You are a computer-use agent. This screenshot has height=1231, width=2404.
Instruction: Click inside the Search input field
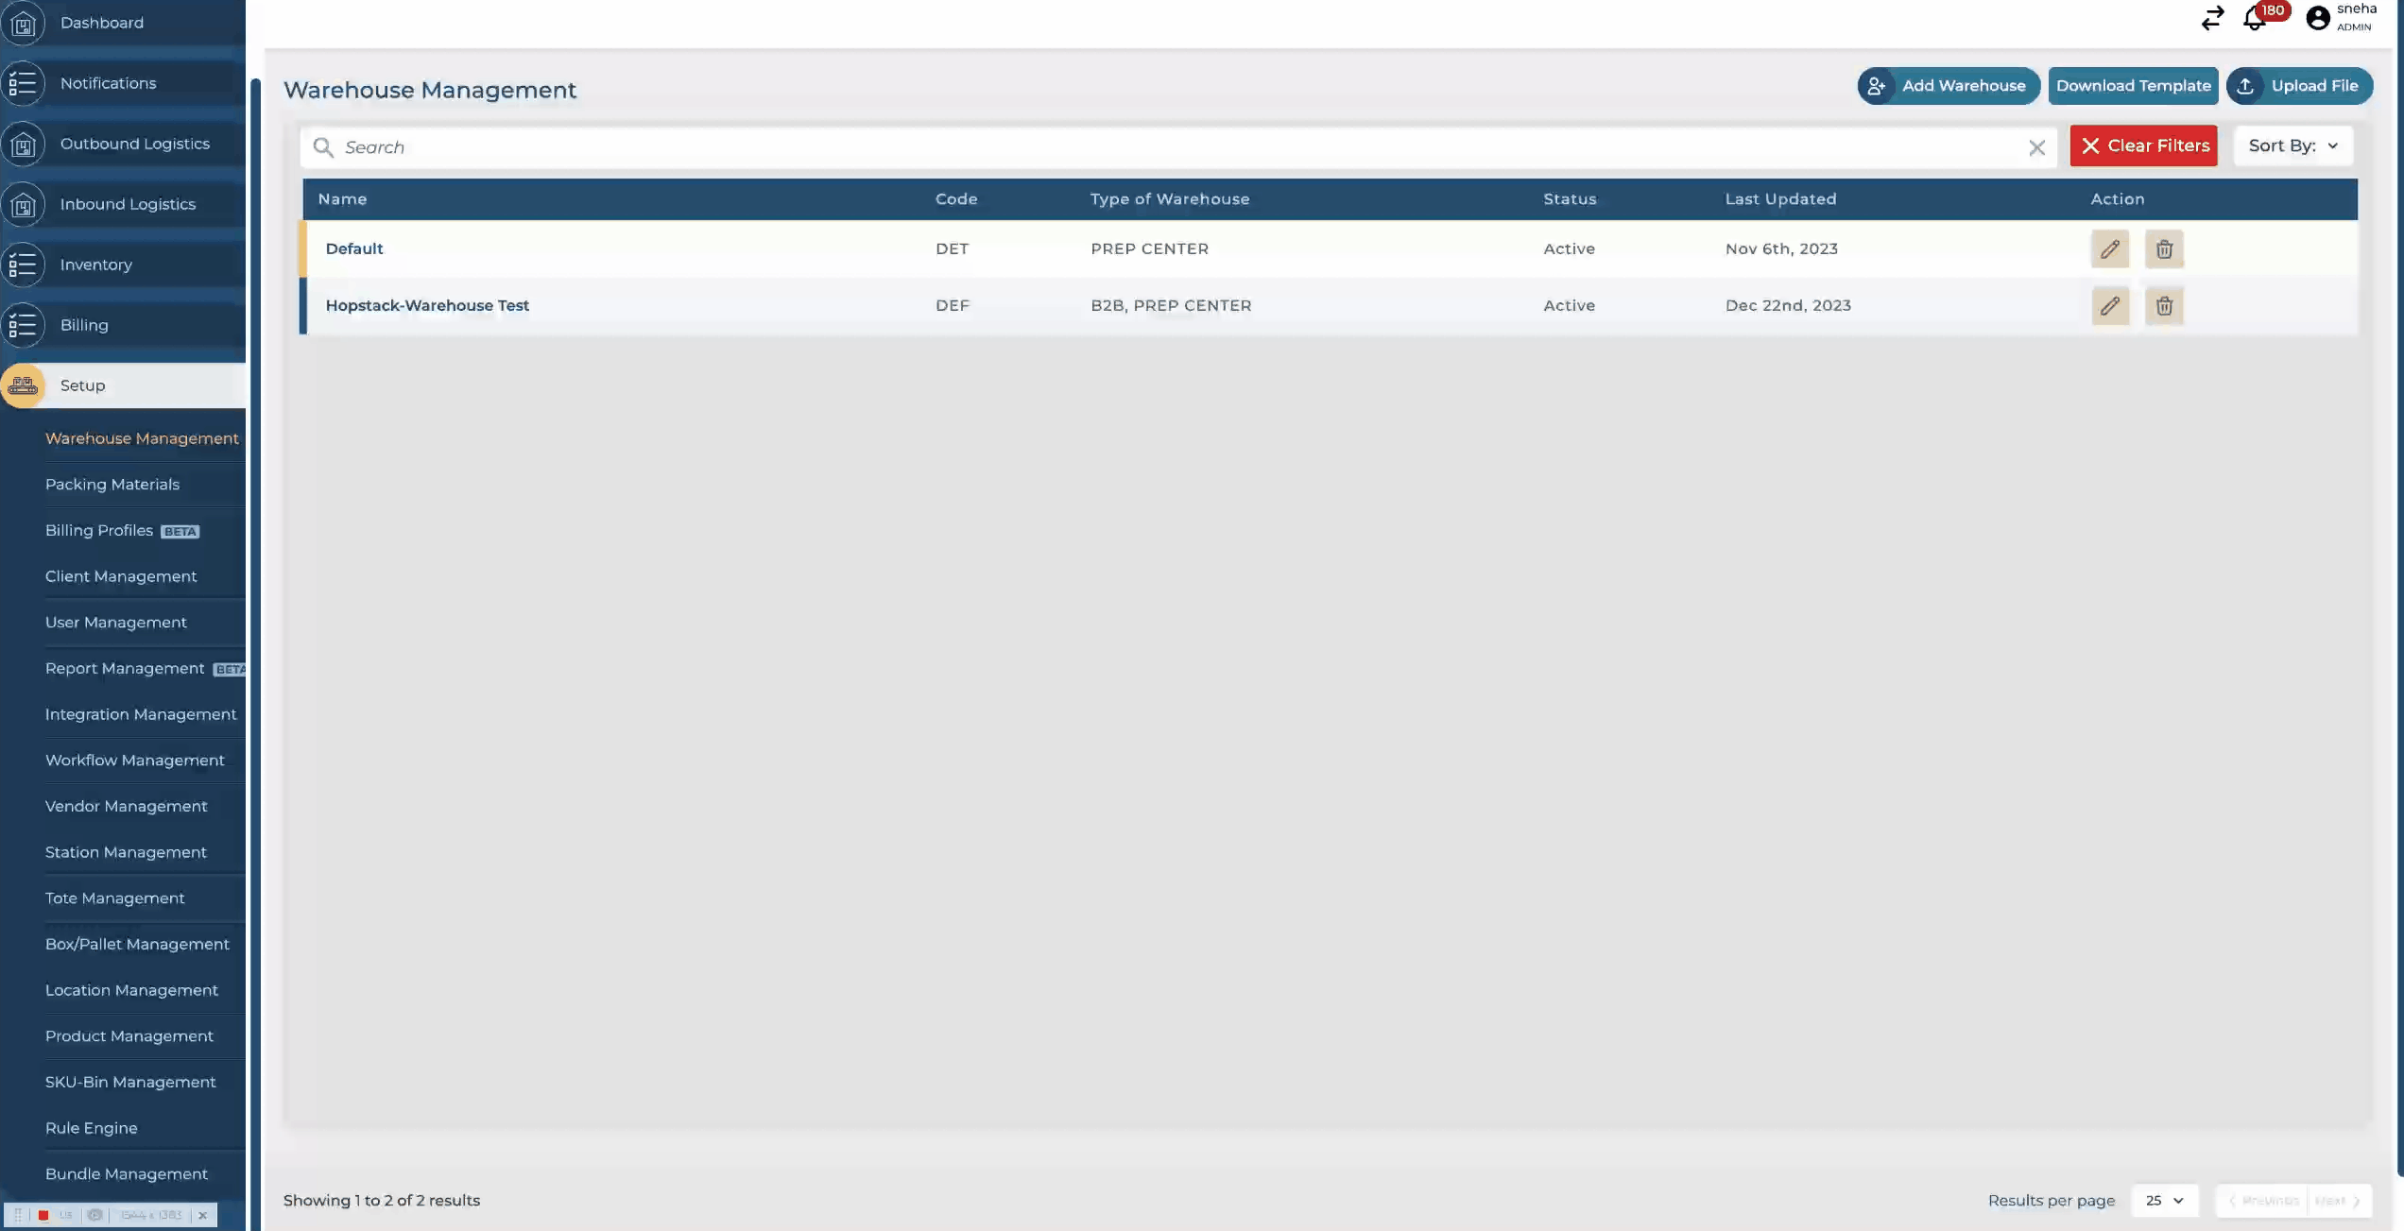pos(1134,147)
